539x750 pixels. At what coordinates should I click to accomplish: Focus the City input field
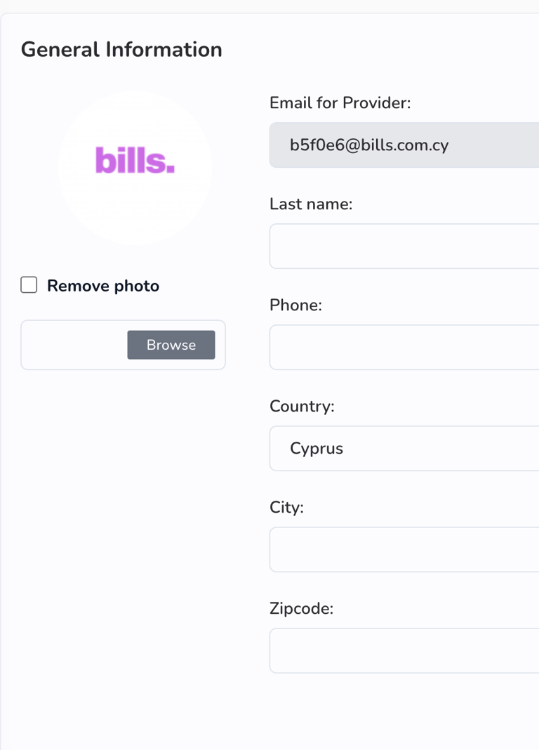pyautogui.click(x=404, y=550)
